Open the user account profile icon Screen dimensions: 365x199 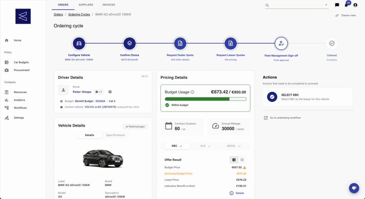tap(355, 5)
